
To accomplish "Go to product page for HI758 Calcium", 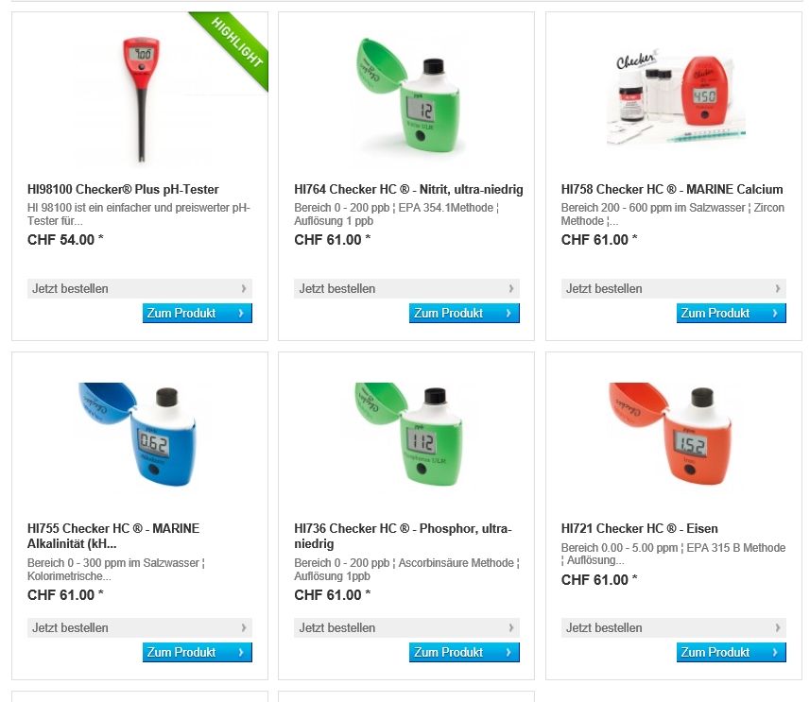I will point(731,314).
